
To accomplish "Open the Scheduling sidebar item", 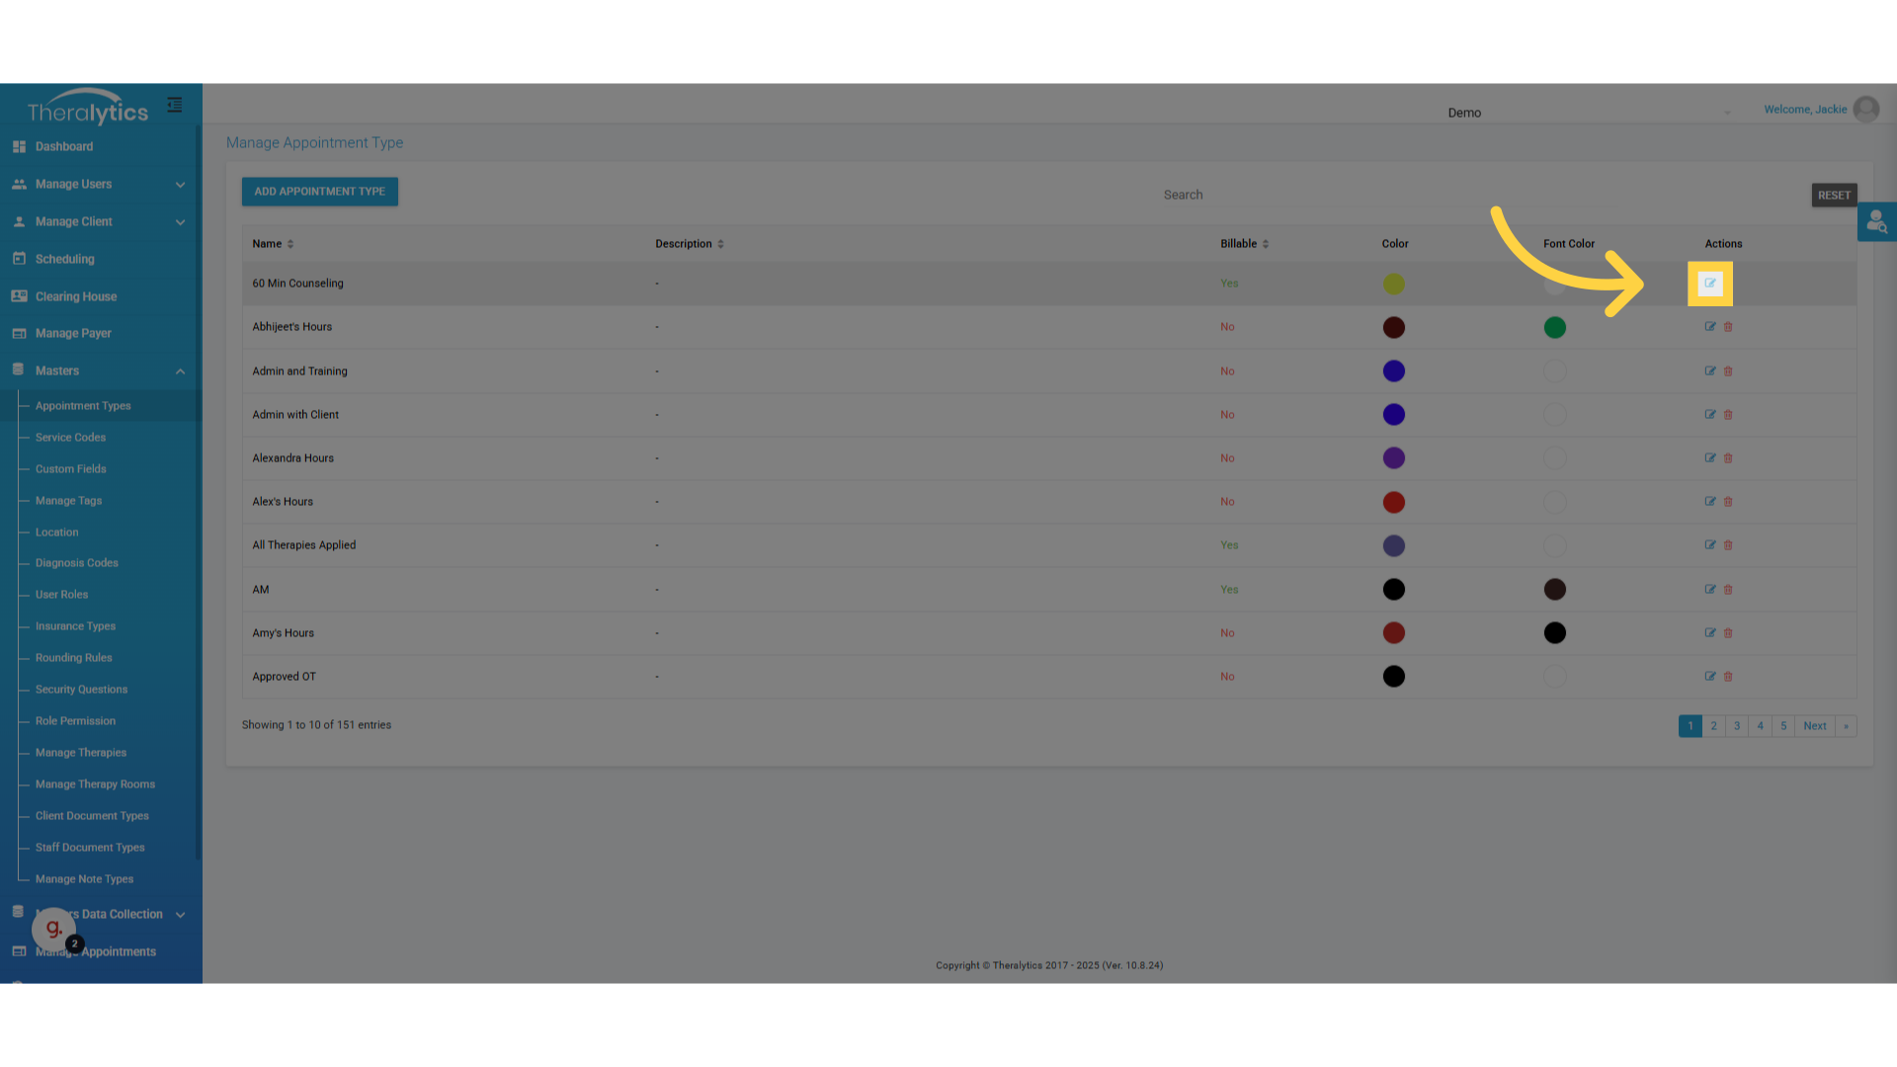I will (x=65, y=260).
